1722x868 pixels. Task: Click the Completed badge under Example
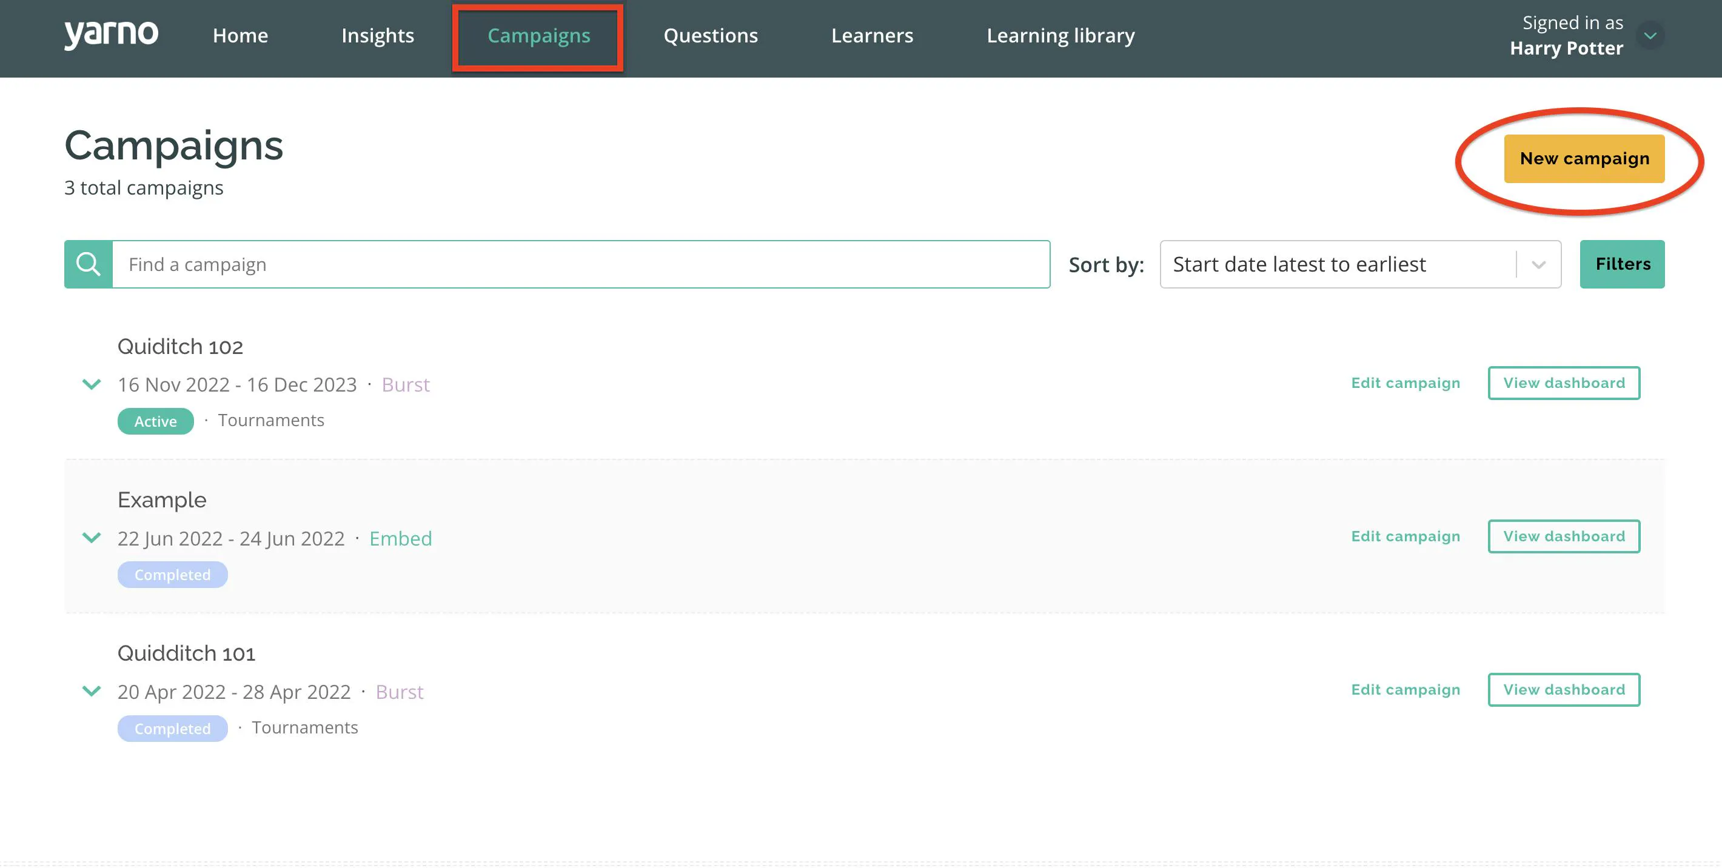[x=172, y=575]
